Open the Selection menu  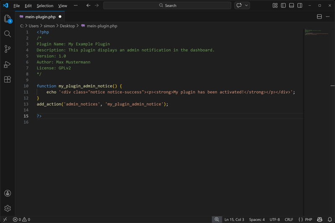pos(45,6)
